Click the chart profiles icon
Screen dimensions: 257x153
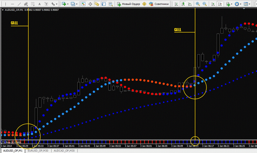pos(73,4)
